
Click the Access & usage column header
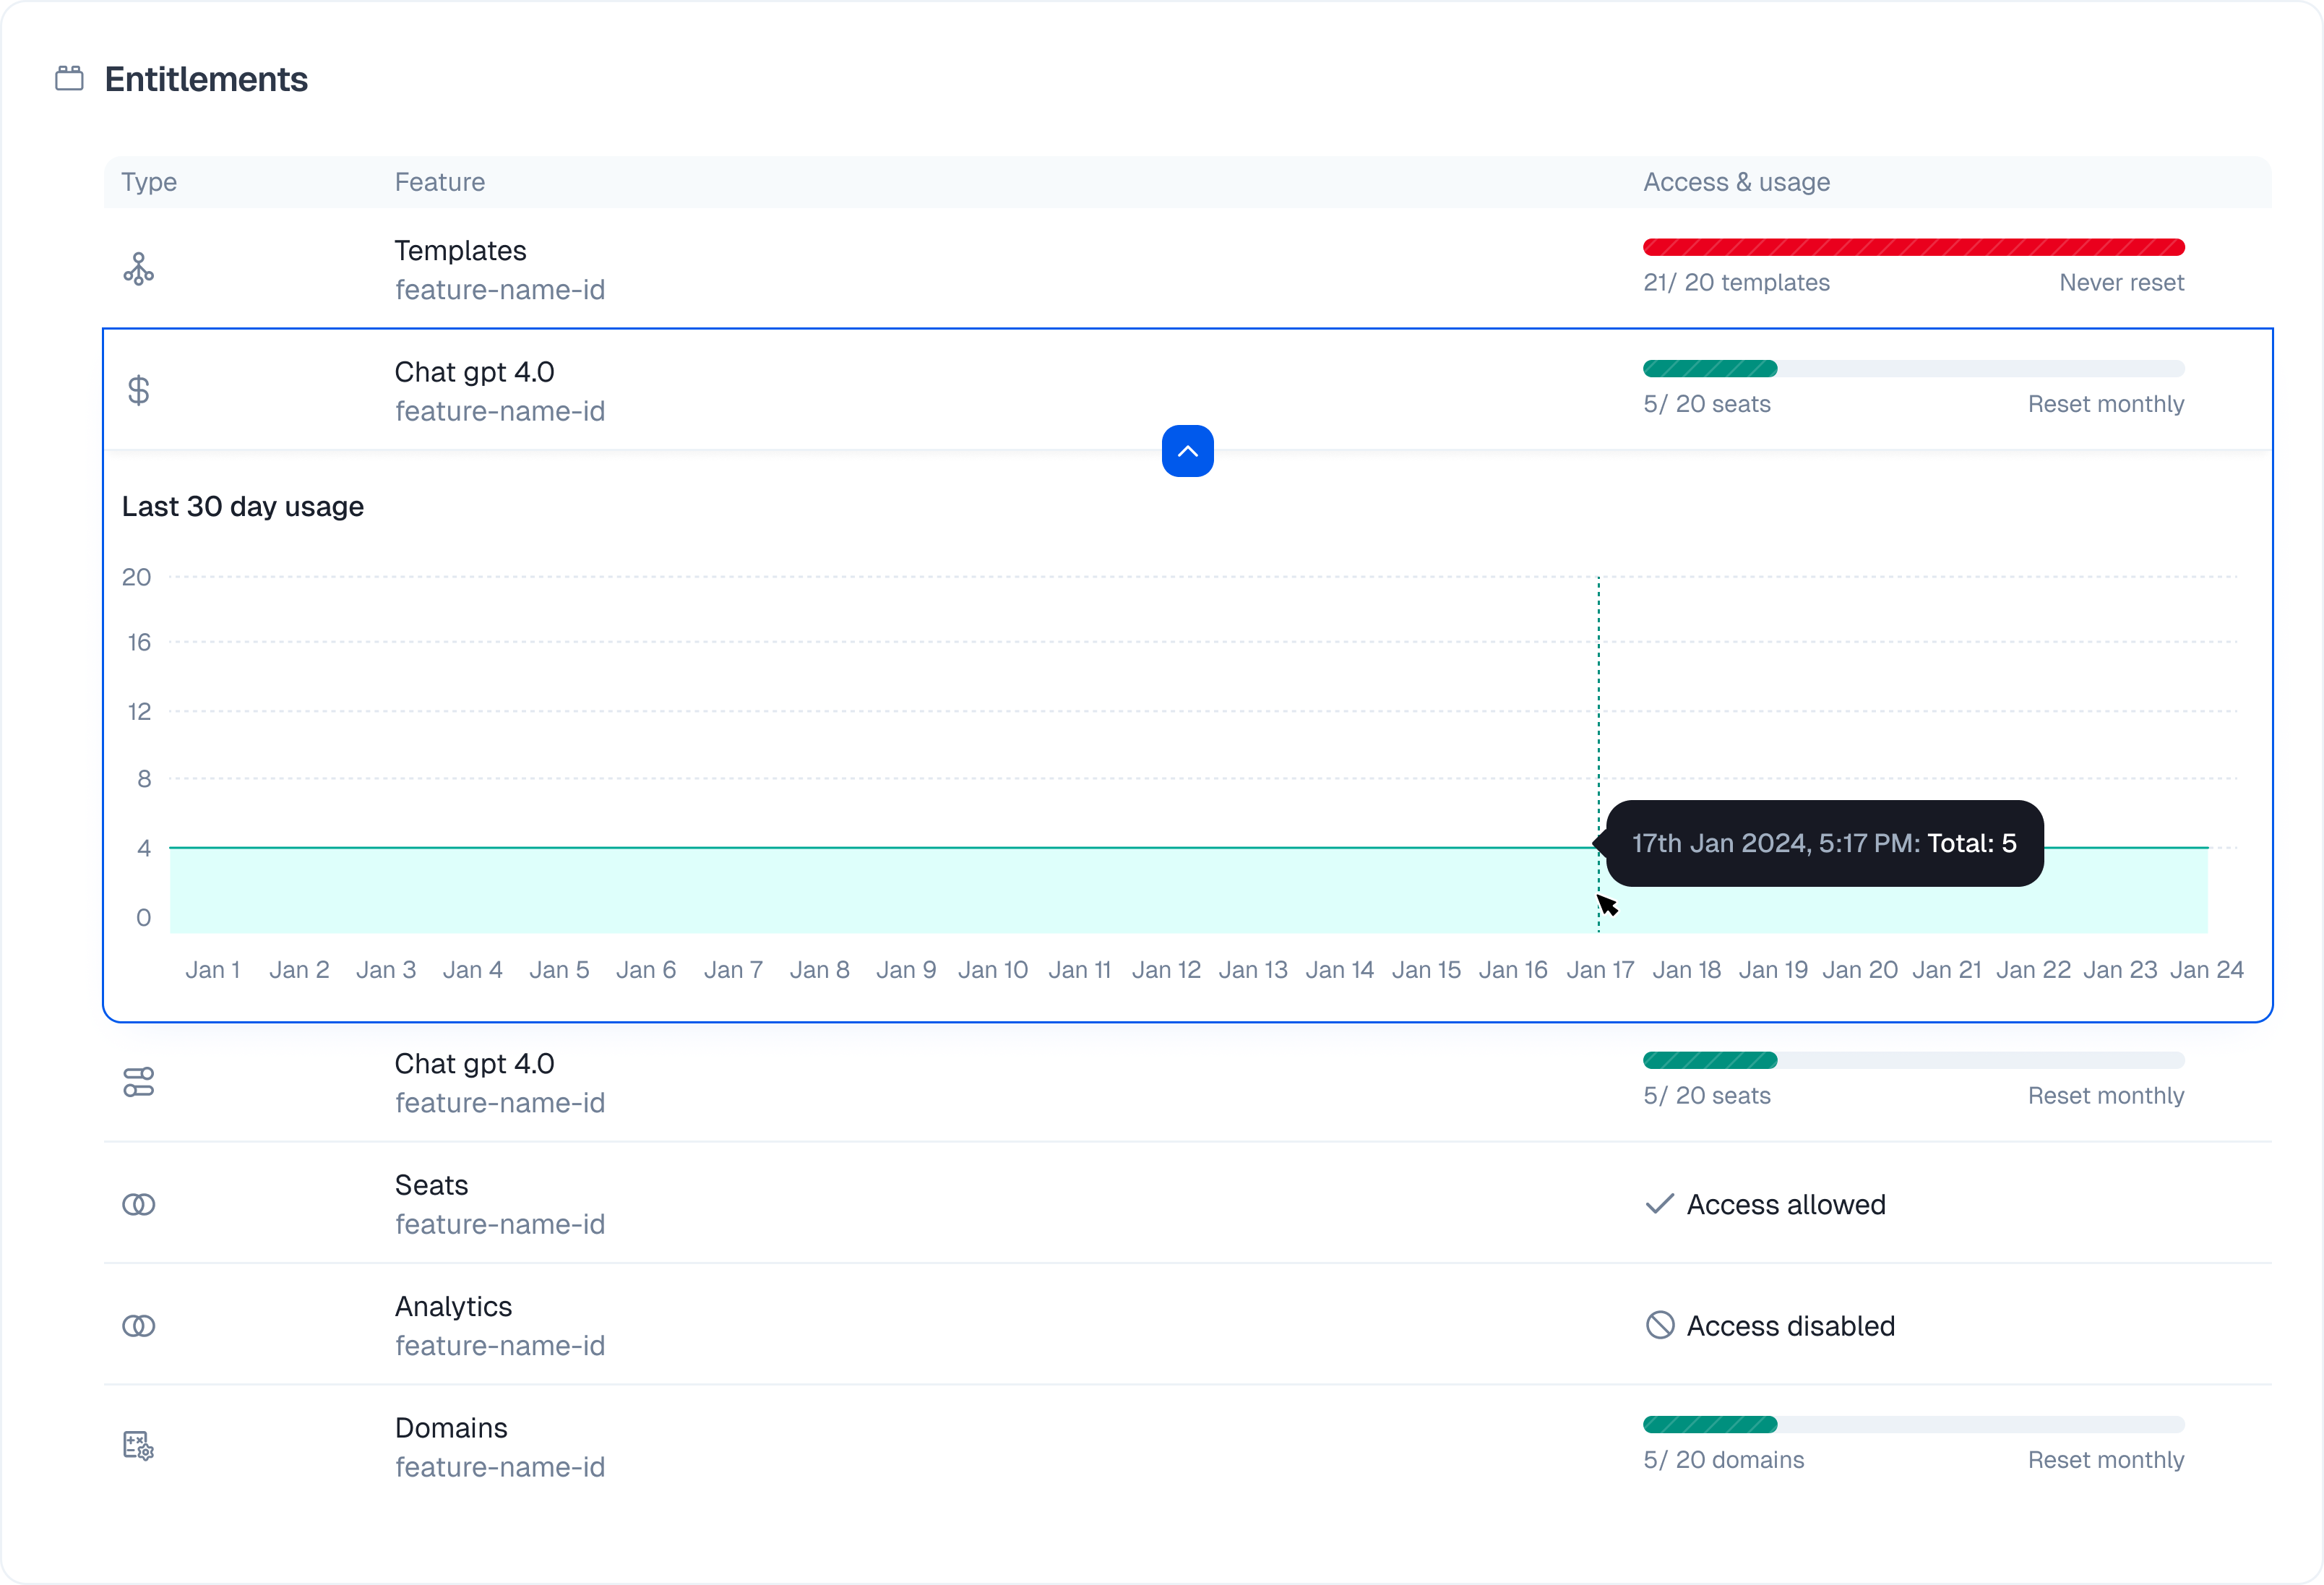pyautogui.click(x=1736, y=182)
